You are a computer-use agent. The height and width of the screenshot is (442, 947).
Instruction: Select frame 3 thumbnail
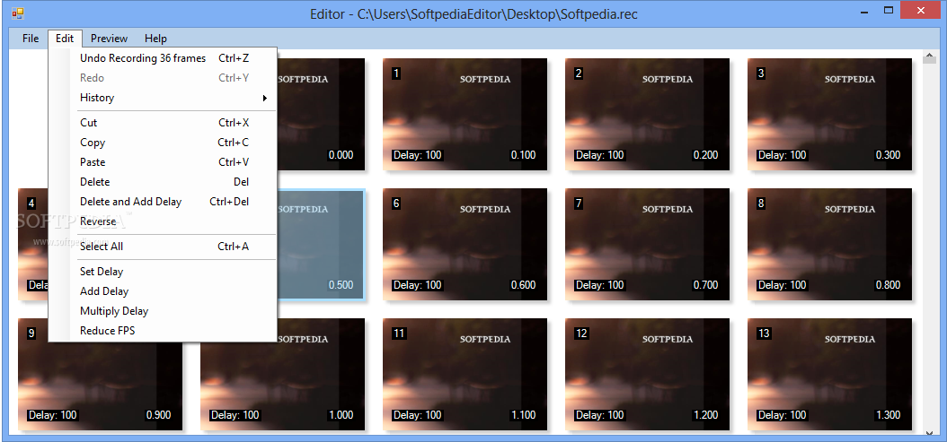[830, 115]
